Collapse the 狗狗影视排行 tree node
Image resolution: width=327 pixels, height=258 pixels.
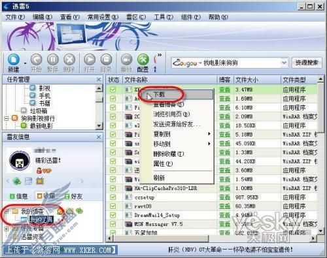click(x=7, y=119)
